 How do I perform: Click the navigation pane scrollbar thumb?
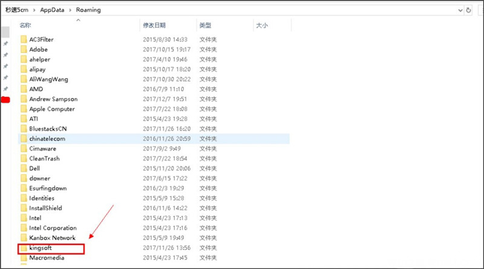5,32
